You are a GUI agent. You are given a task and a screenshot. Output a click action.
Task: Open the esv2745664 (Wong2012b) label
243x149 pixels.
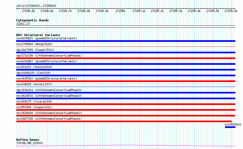(x=34, y=44)
